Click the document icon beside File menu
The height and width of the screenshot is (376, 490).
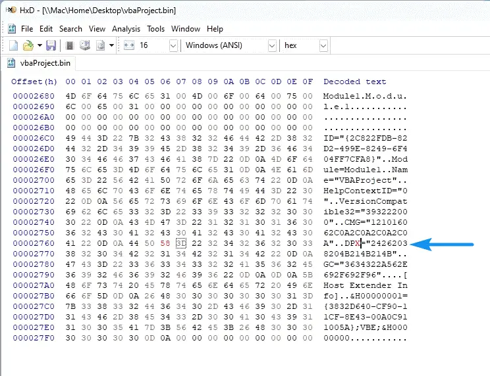click(12, 29)
